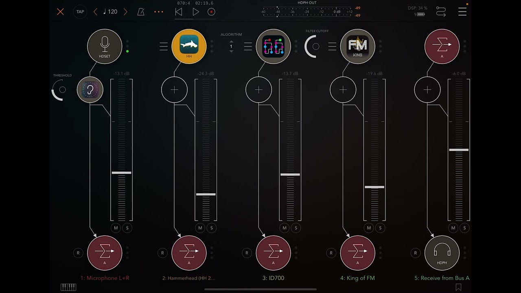Rewind to start of the song
Screen dimensions: 521x293
click(x=178, y=12)
